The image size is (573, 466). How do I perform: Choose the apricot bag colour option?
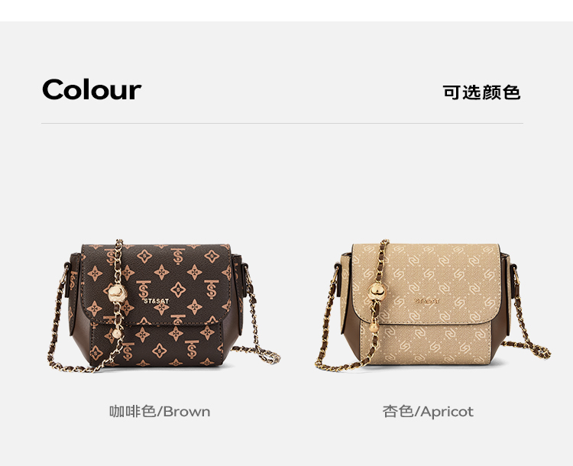point(432,306)
